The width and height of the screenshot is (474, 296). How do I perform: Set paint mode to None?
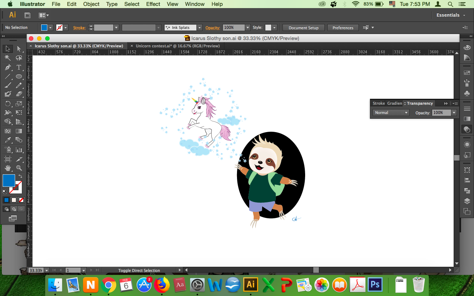pyautogui.click(x=21, y=200)
